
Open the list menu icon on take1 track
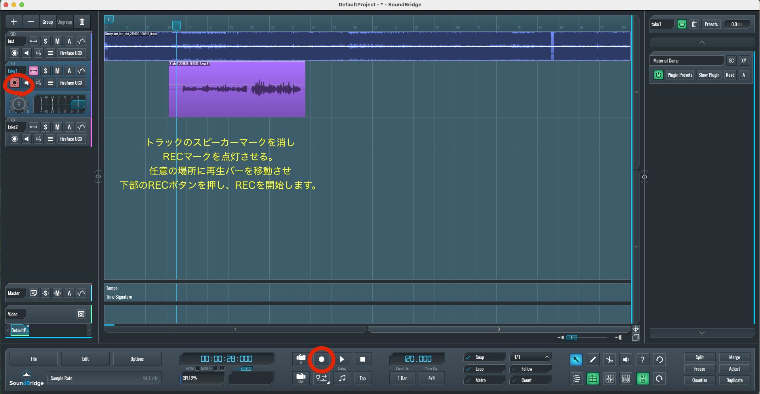click(x=50, y=83)
